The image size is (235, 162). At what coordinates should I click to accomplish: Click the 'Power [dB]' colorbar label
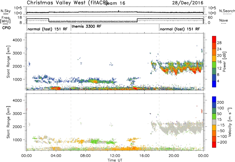[224, 62]
